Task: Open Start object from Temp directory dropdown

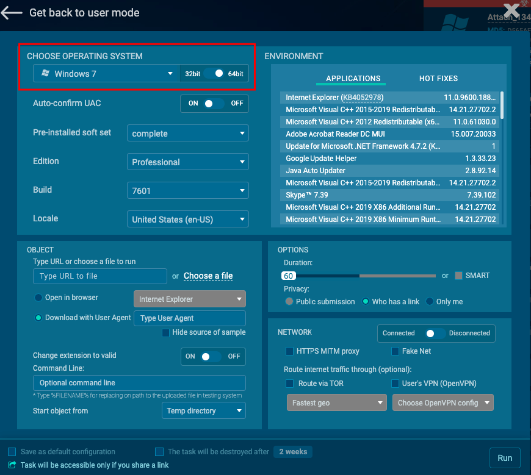Action: 204,411
